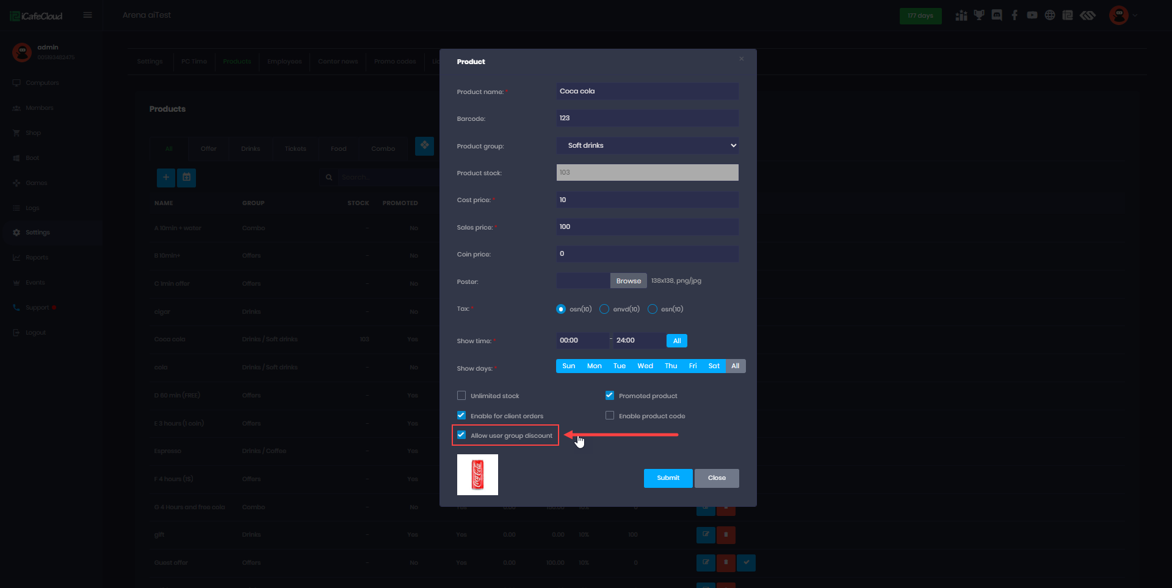1172x588 pixels.
Task: Select the envd(10) tax radio button
Action: [x=604, y=310]
